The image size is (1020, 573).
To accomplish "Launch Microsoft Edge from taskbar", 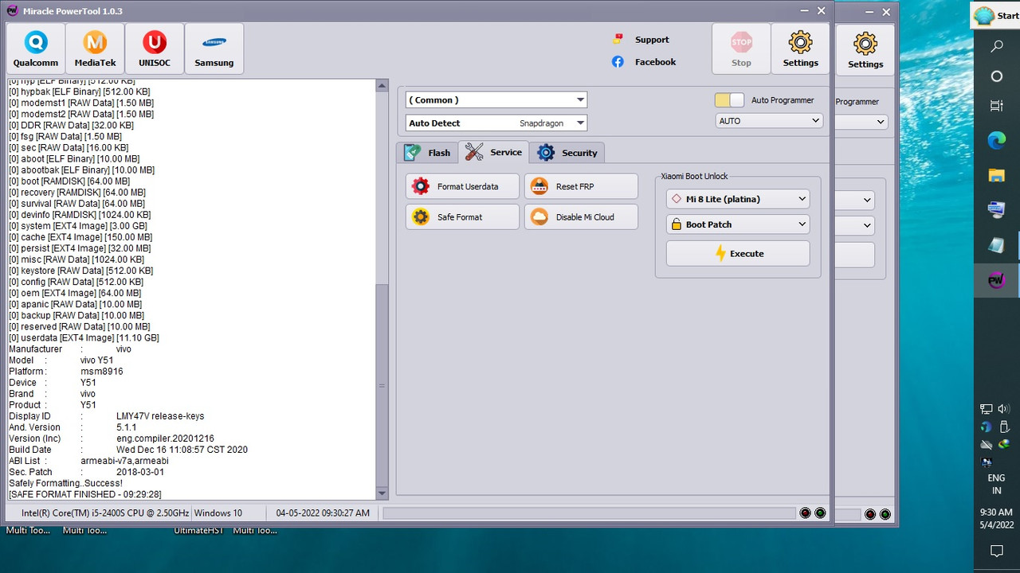I will coord(997,141).
